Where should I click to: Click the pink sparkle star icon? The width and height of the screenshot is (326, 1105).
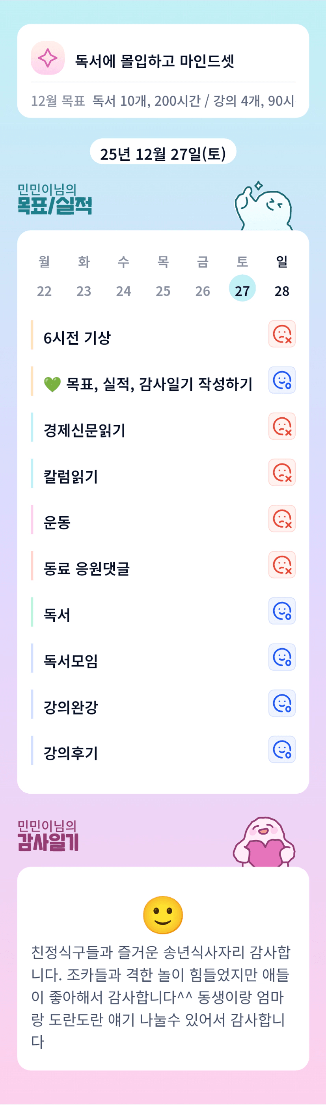[x=48, y=58]
